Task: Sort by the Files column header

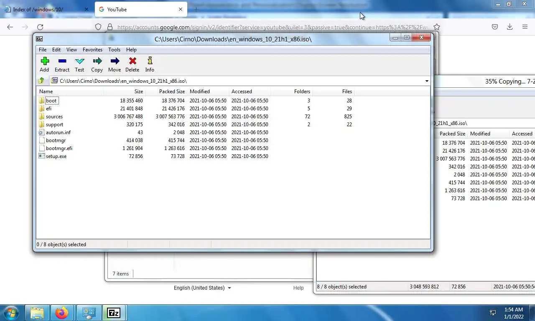Action: [333, 91]
